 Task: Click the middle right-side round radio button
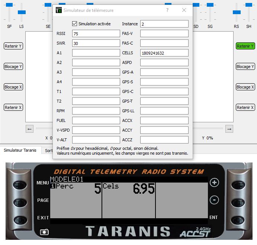[x=238, y=203]
